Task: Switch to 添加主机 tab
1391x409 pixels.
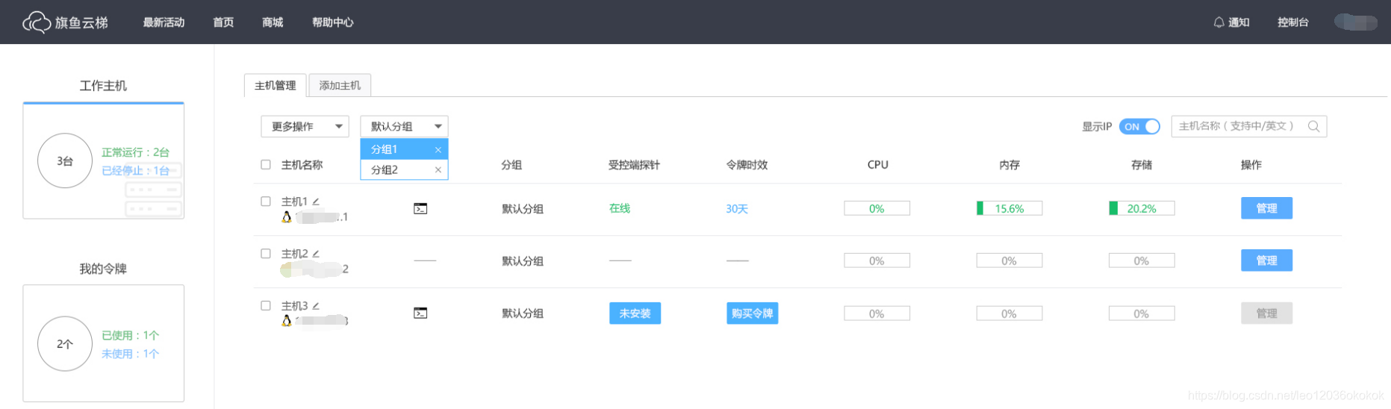Action: pos(340,85)
